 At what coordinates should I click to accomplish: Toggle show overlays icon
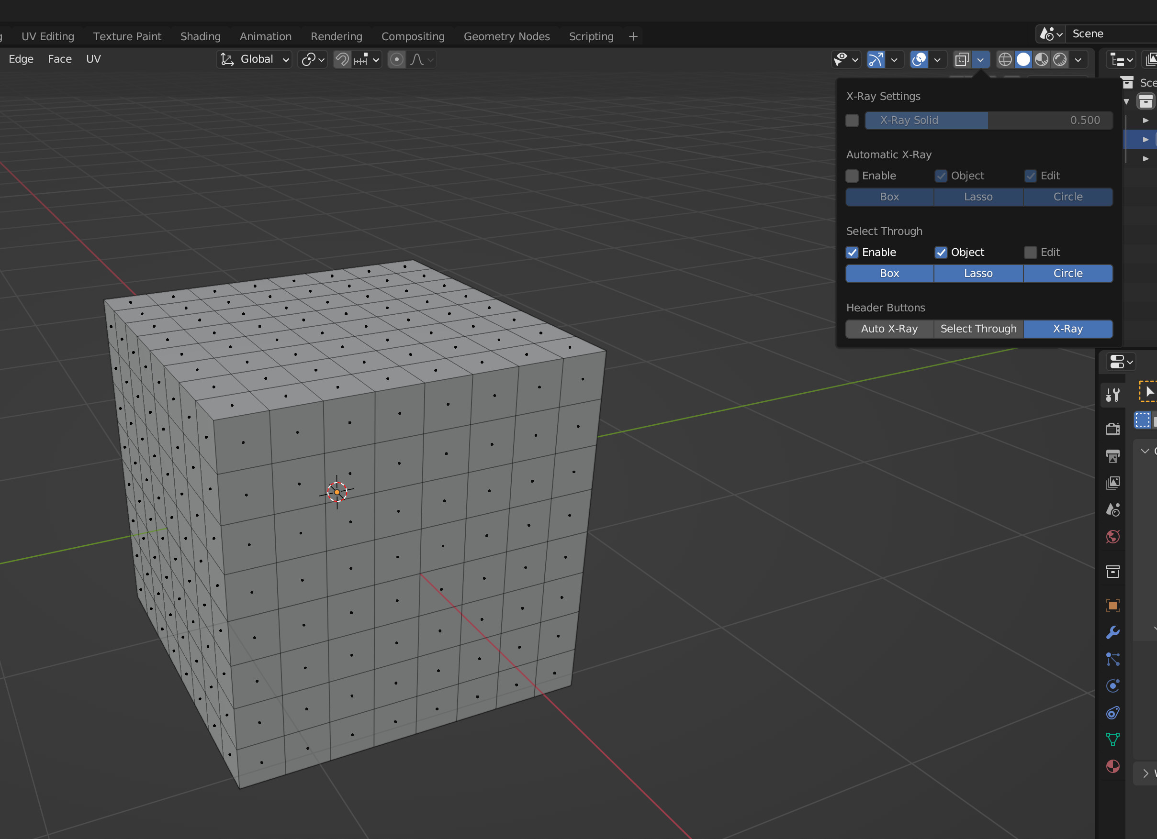pyautogui.click(x=919, y=60)
